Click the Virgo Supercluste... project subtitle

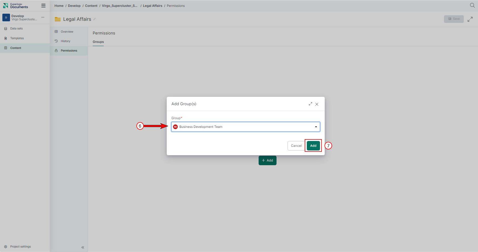click(x=24, y=19)
